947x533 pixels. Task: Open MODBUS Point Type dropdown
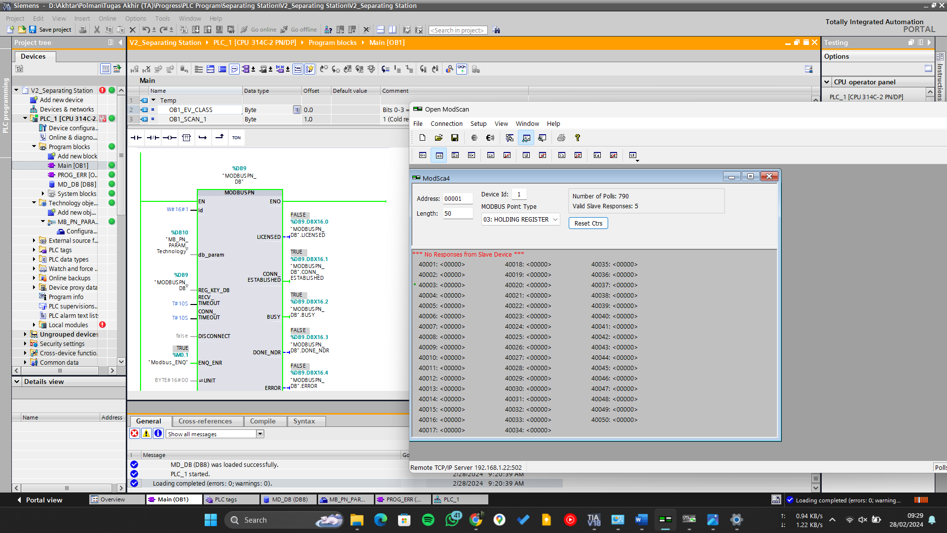[x=521, y=220]
